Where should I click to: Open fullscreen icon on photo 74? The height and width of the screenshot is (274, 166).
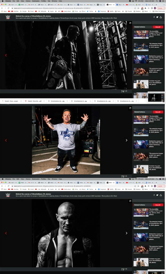130,23
